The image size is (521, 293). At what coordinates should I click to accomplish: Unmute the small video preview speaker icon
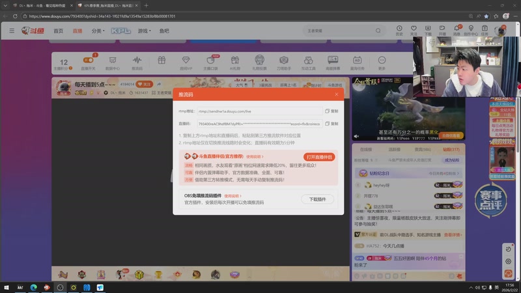(356, 136)
